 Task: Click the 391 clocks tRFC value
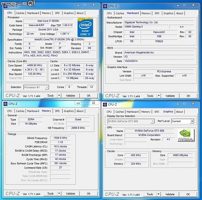60,163
